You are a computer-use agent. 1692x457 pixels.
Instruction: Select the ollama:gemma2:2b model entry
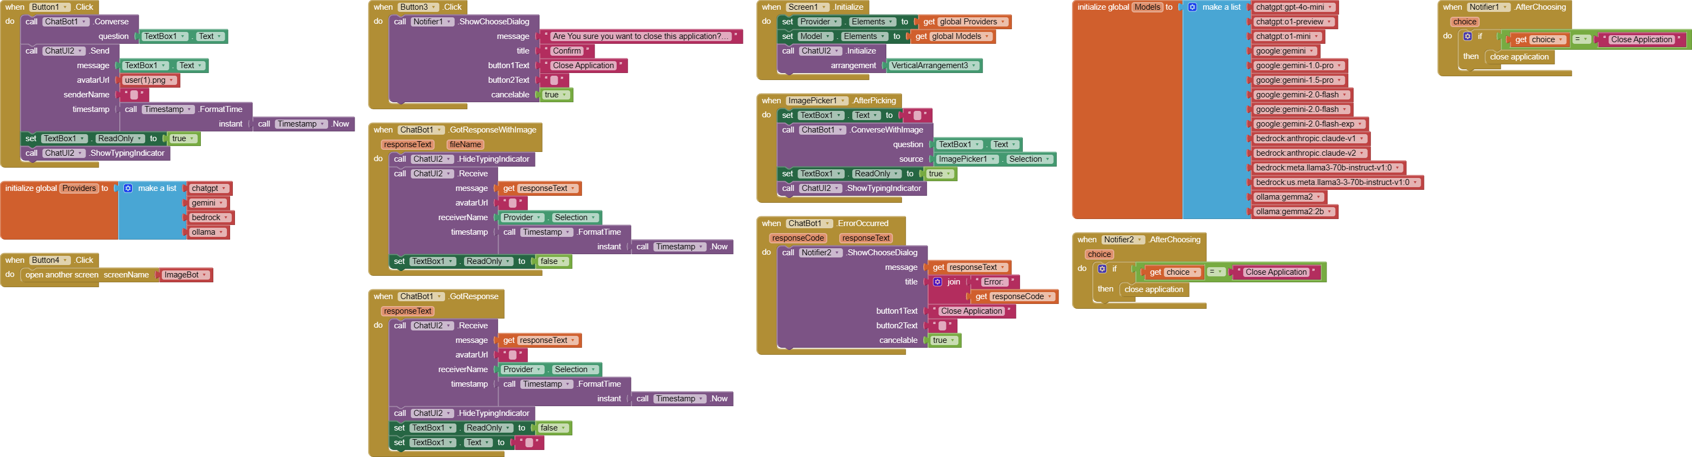click(x=1292, y=212)
